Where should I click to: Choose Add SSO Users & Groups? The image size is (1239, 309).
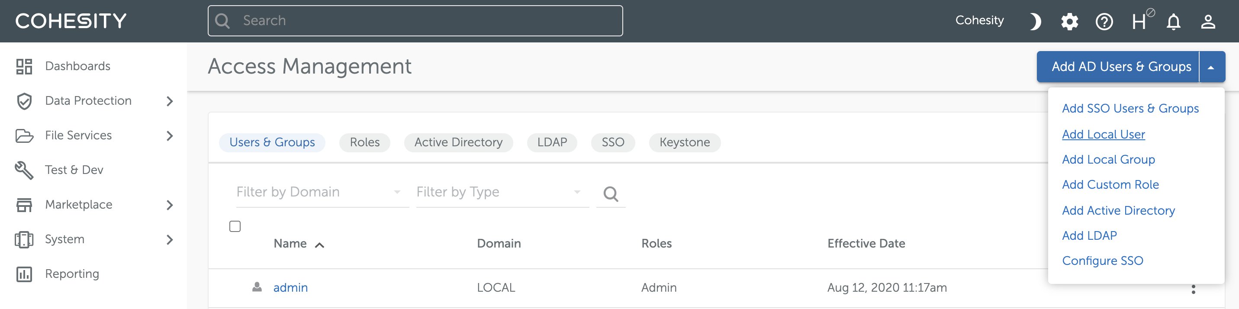coord(1130,109)
